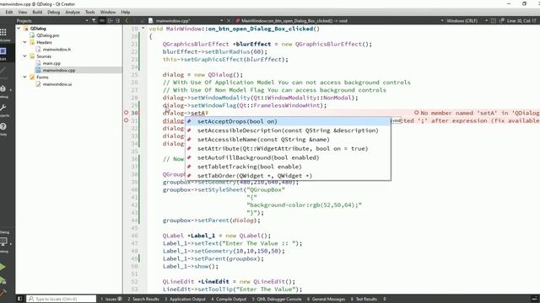The height and width of the screenshot is (303, 540).
Task: Open Windows (CRLF) line ending dropdown
Action: (x=486, y=20)
